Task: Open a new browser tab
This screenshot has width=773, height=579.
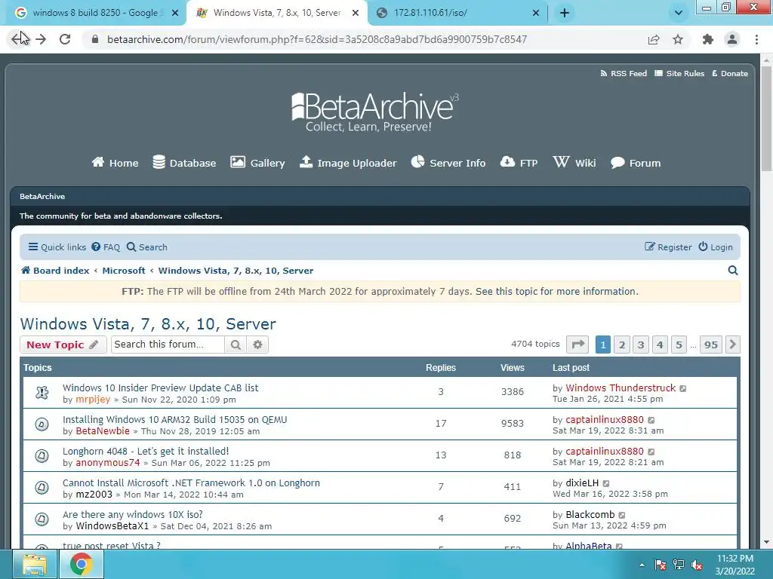Action: click(565, 13)
